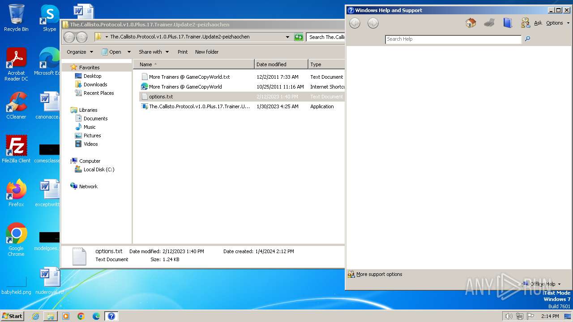This screenshot has height=322, width=573.
Task: Select Documents library
Action: click(x=95, y=119)
